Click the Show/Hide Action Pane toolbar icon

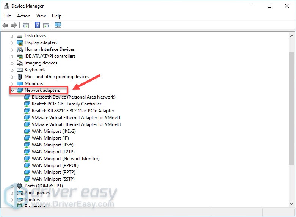click(x=46, y=25)
